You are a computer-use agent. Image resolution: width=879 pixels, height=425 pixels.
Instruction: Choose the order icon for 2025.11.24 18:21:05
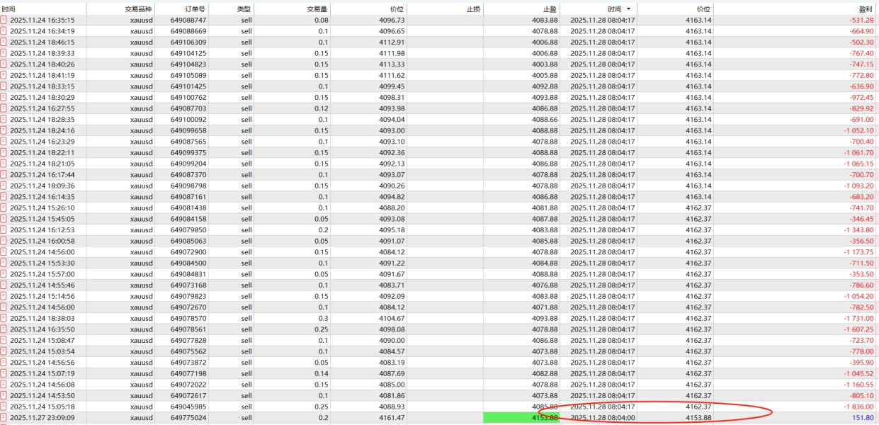[x=4, y=164]
